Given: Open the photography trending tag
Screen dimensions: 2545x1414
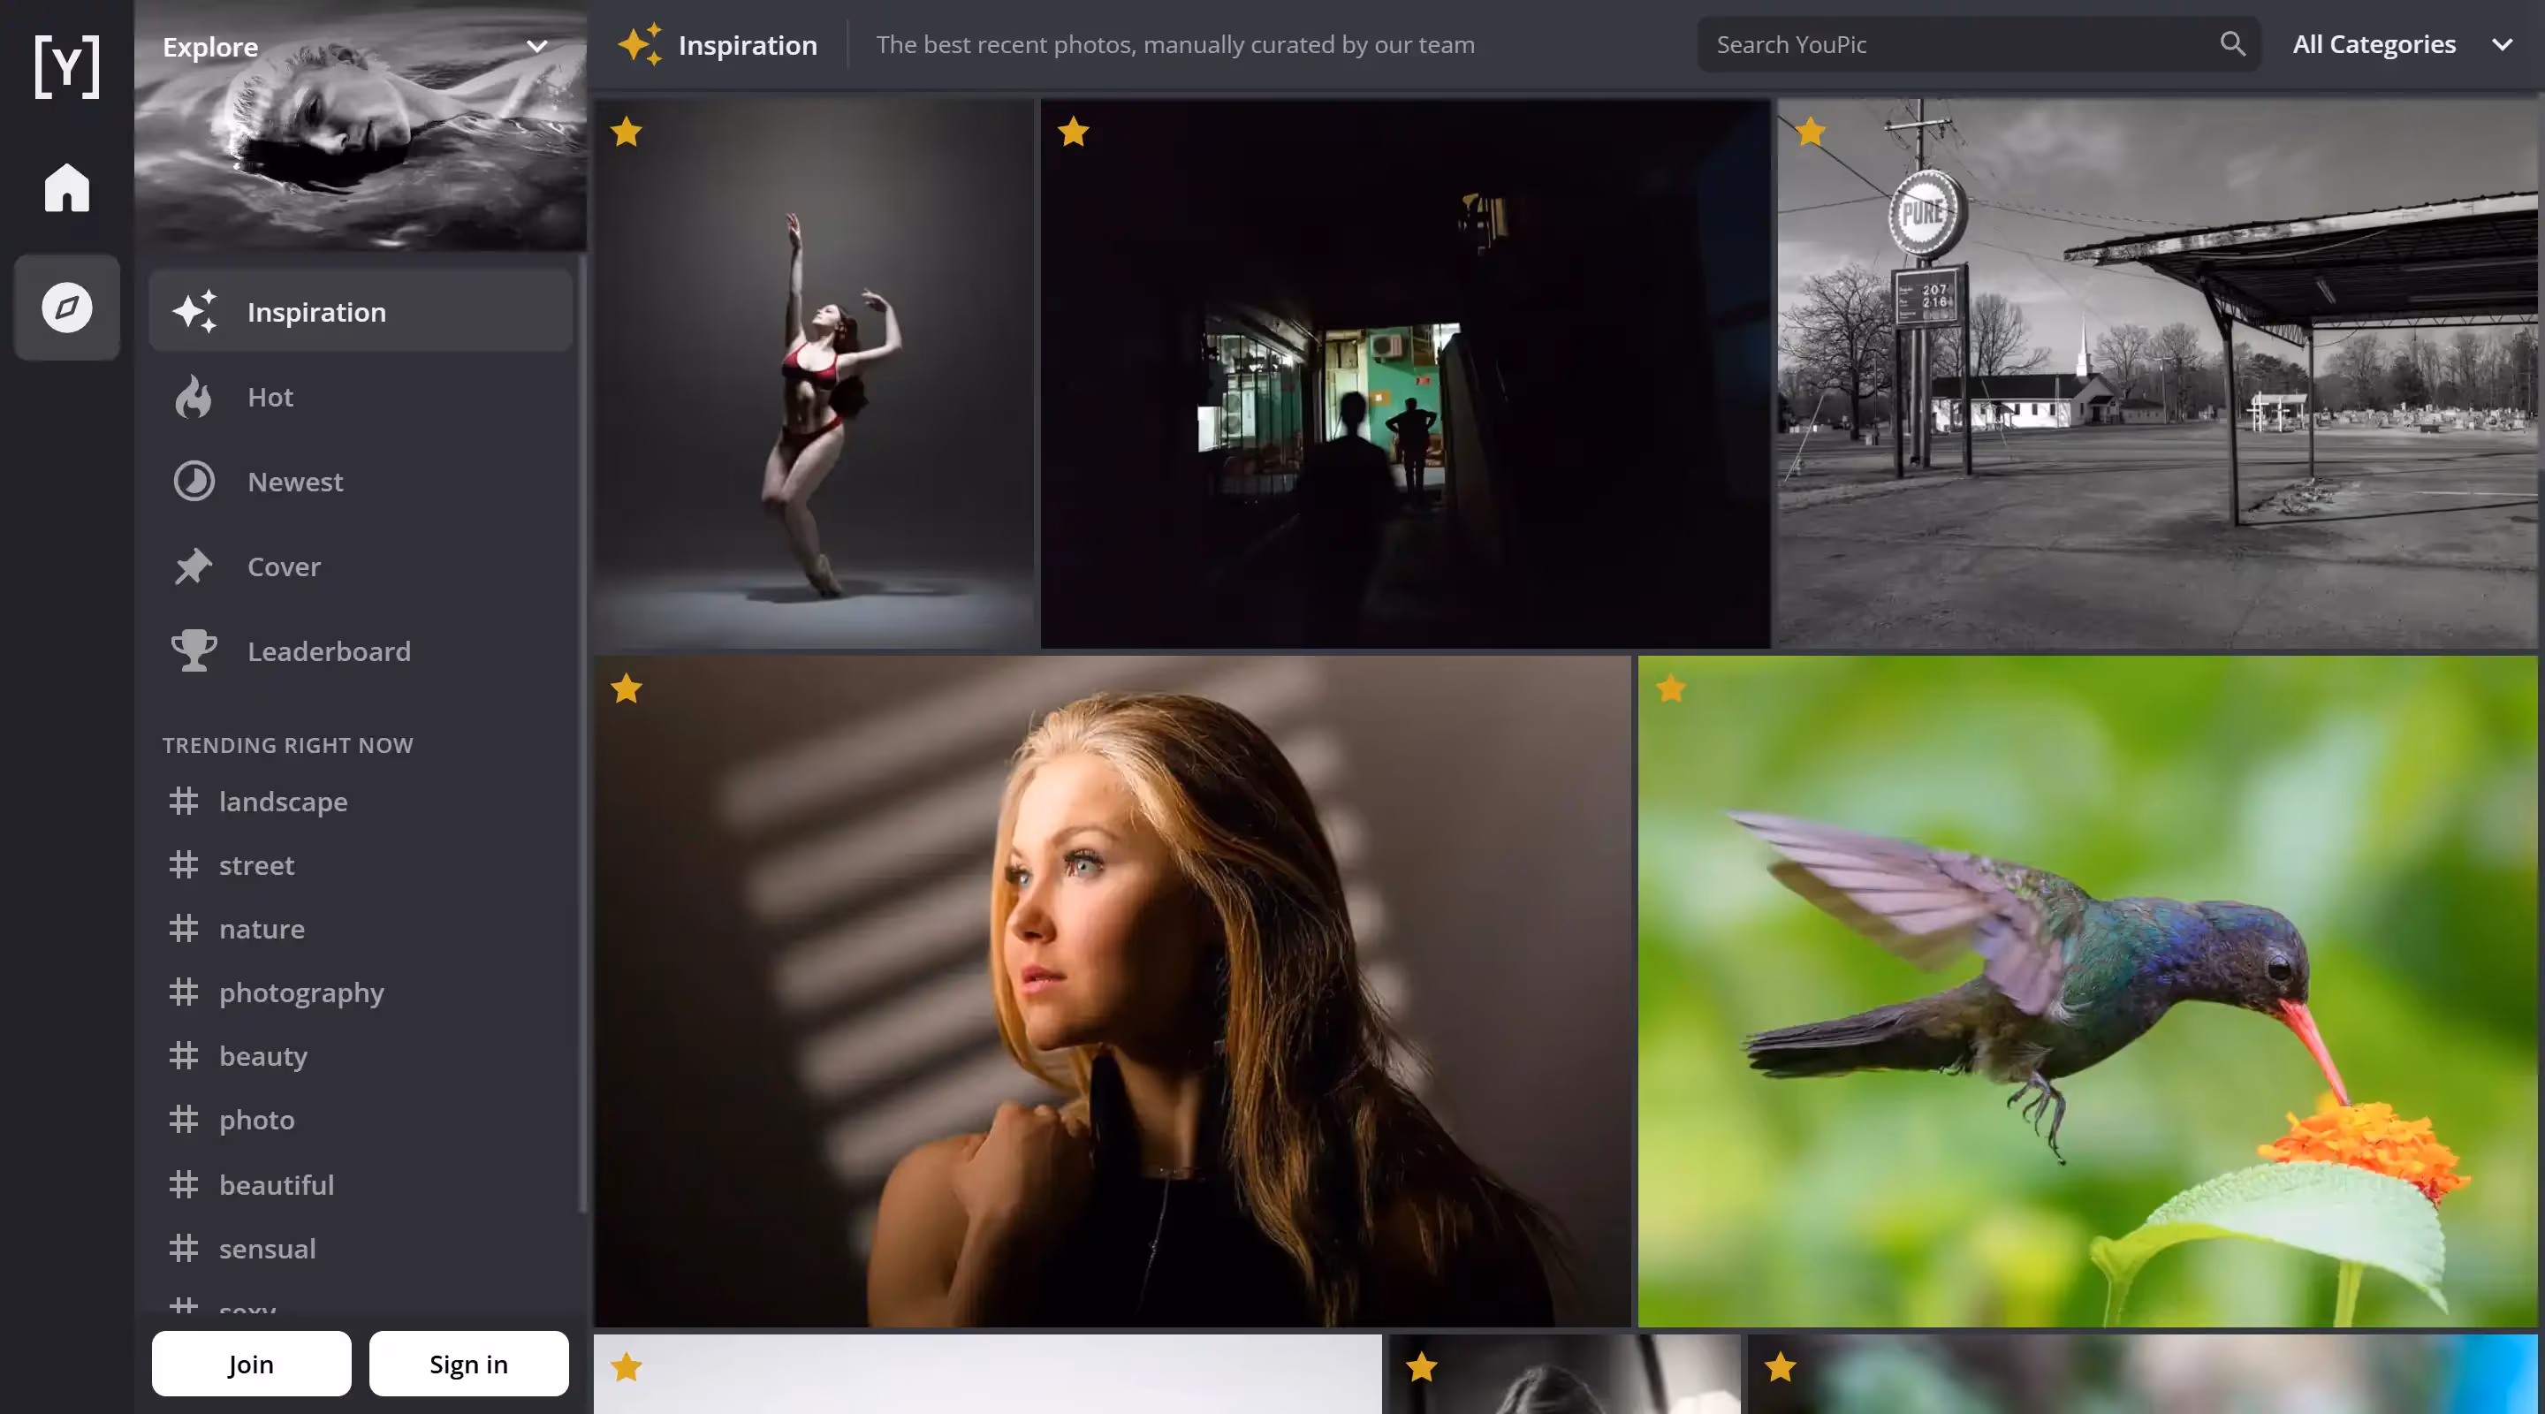Looking at the screenshot, I should pos(301,992).
